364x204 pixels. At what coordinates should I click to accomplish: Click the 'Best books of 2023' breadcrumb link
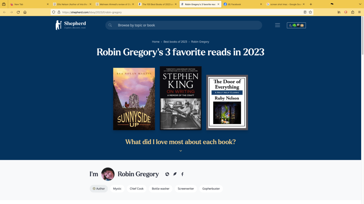pos(175,42)
